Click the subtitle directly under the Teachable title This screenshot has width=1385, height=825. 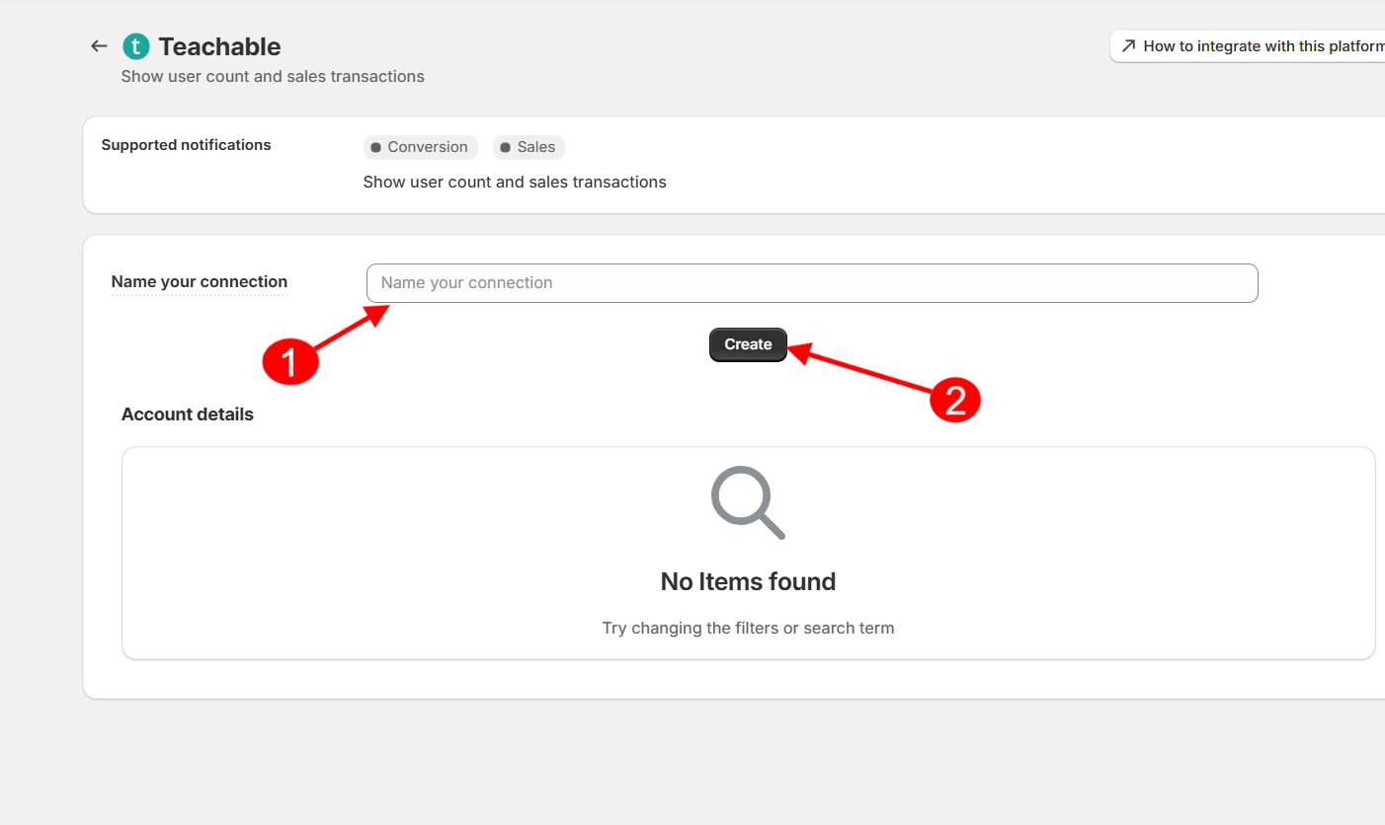(273, 76)
